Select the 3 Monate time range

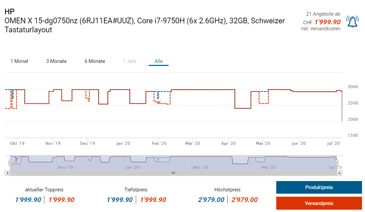tap(56, 61)
